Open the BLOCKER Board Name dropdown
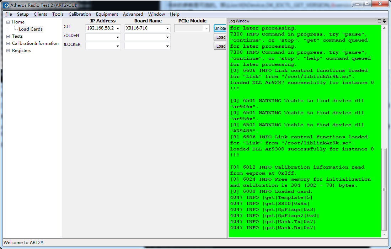The height and width of the screenshot is (249, 391). pos(167,46)
